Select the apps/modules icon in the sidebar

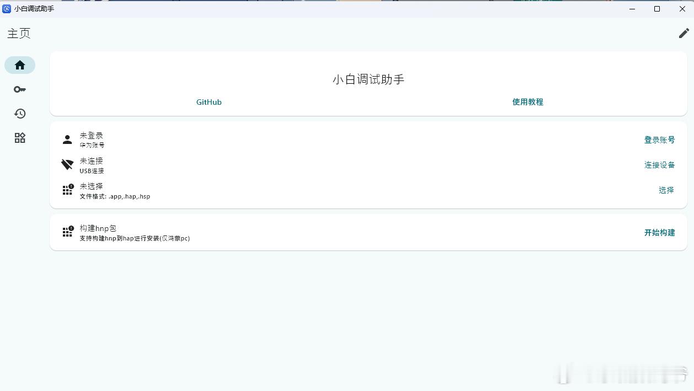pos(19,137)
